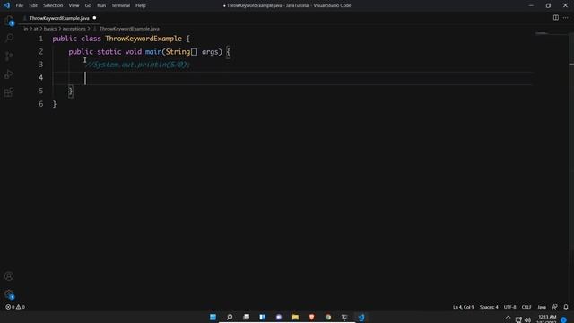Open the Run menu
The height and width of the screenshot is (323, 574).
point(101,5)
